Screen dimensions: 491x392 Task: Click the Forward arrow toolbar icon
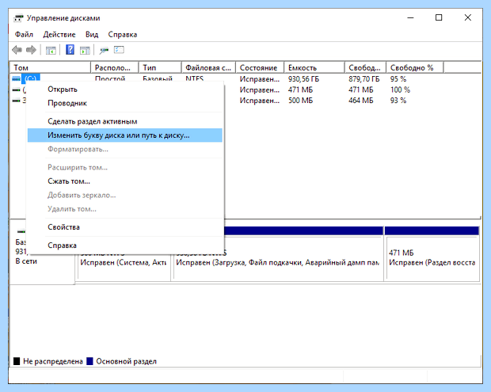pyautogui.click(x=31, y=50)
